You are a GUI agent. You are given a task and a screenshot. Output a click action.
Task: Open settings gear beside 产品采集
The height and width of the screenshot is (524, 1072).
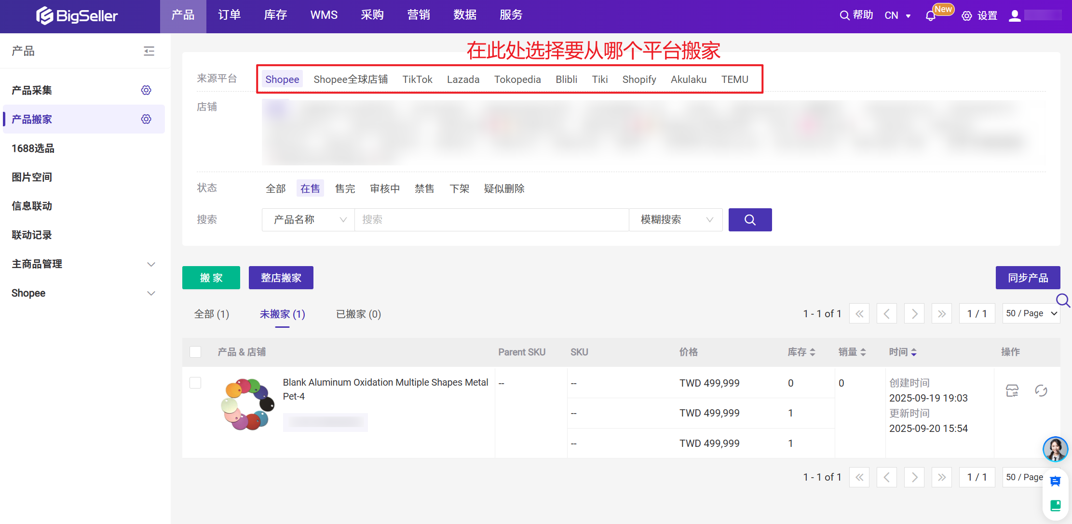tap(146, 90)
